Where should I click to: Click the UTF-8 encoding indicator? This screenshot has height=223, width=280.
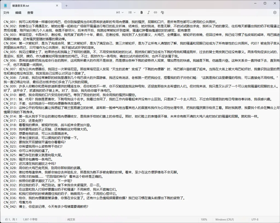click(254, 219)
